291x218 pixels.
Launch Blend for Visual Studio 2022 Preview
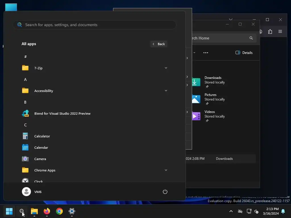coord(95,114)
